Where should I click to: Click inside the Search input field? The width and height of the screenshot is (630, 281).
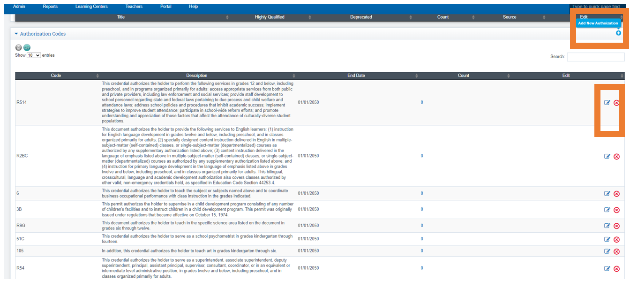tap(596, 57)
